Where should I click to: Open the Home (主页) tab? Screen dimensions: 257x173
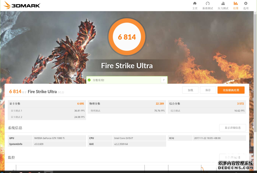click(x=195, y=6)
